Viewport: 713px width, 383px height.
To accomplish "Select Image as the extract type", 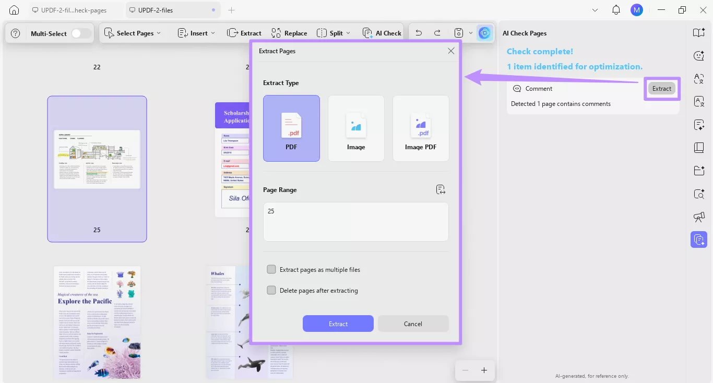I will [356, 128].
